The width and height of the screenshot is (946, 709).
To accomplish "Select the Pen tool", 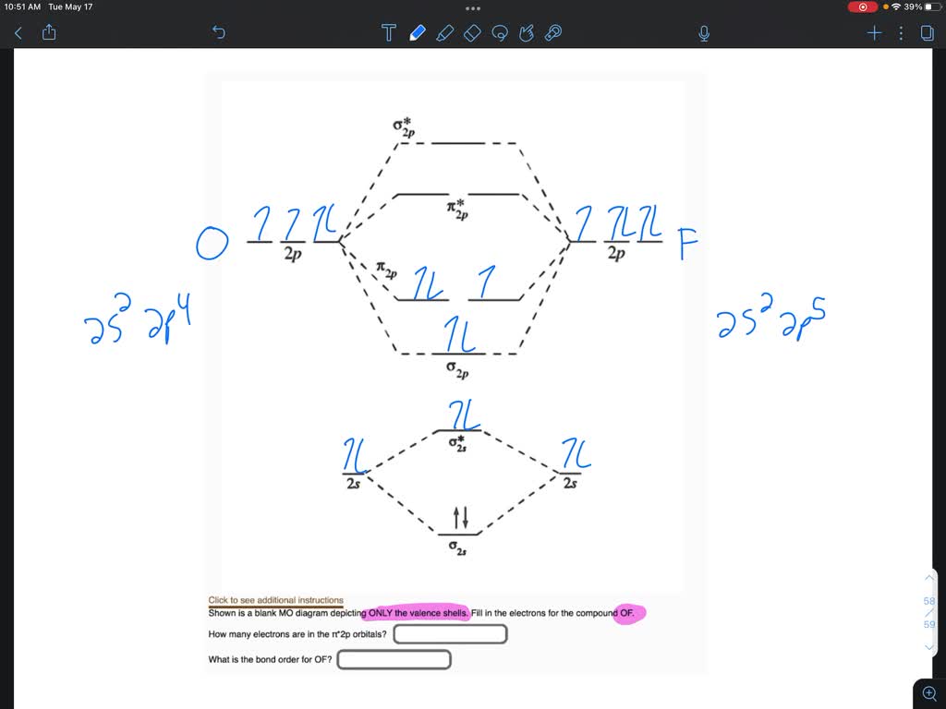I will [x=418, y=32].
